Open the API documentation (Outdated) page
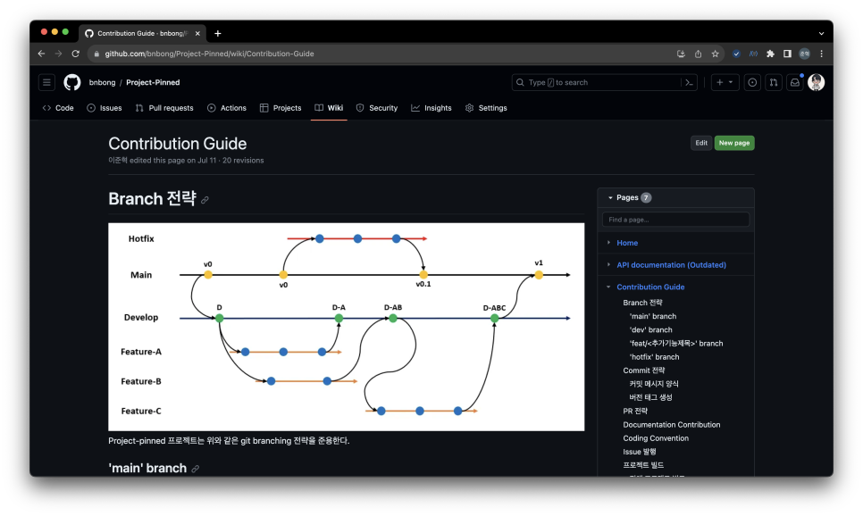The height and width of the screenshot is (516, 863). tap(671, 264)
